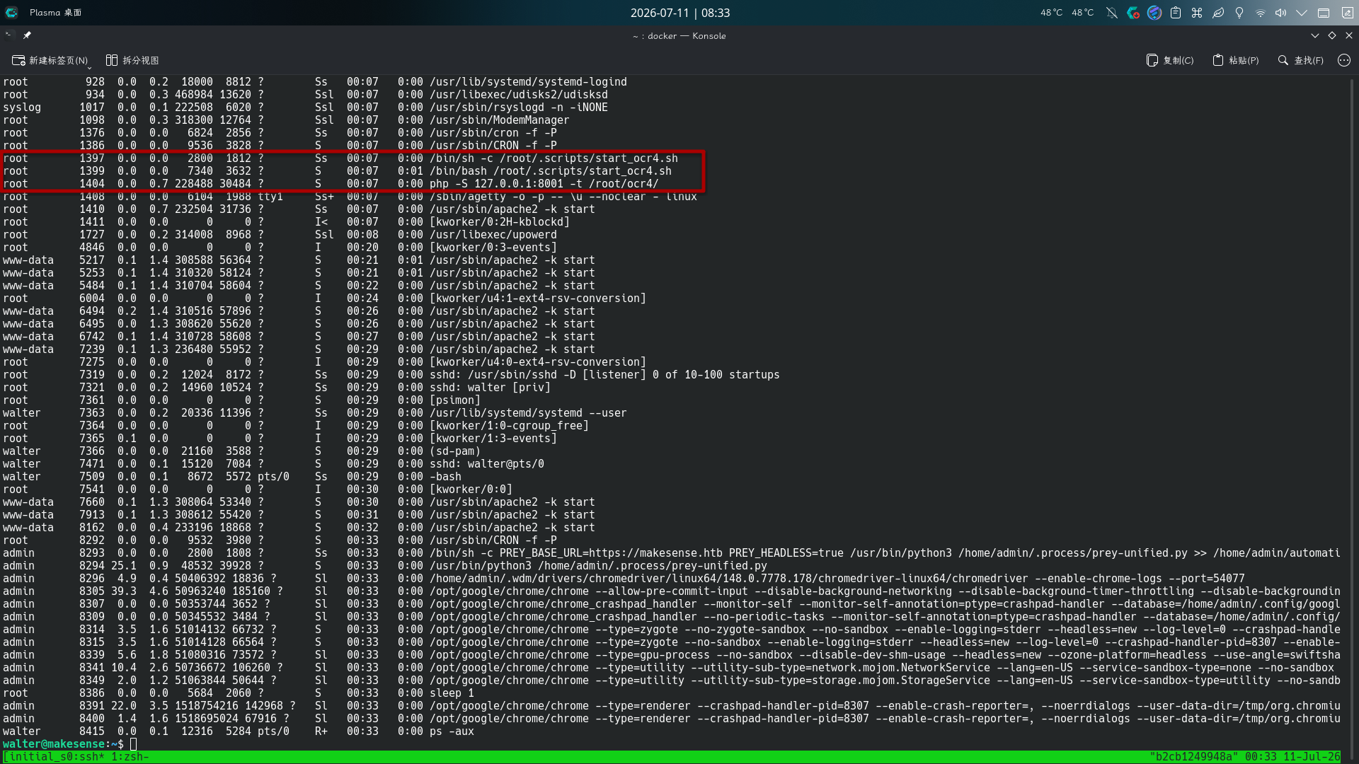1359x764 pixels.
Task: Open the Wi-Fi network tray icon
Action: pos(1261,13)
